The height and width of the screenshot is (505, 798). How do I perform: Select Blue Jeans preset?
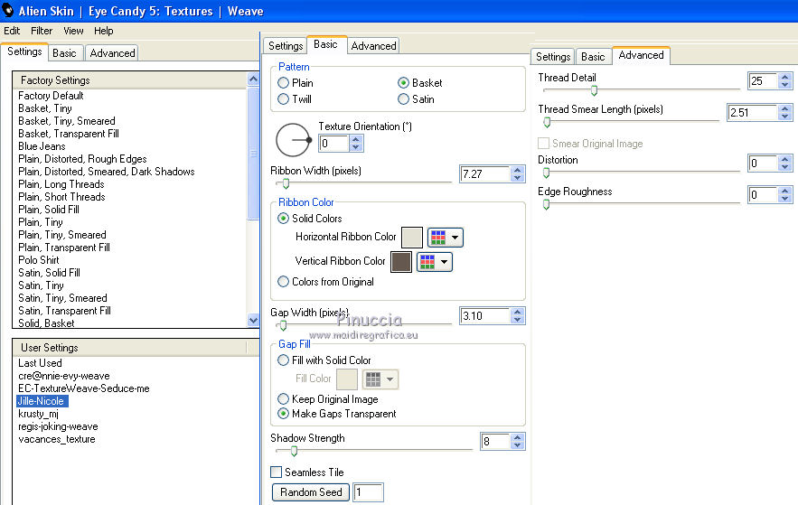[42, 146]
